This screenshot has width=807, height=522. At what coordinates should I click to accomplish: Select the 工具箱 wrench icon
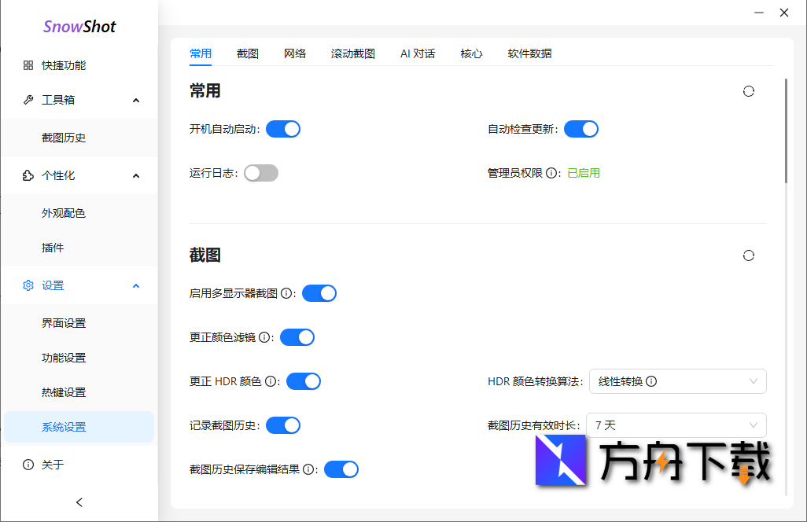tap(28, 100)
